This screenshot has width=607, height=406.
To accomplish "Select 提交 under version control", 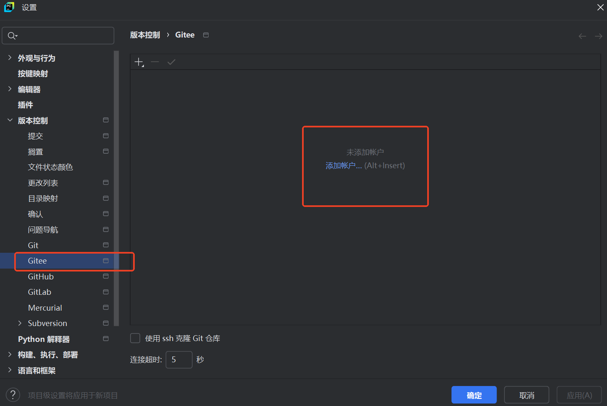I will (x=35, y=136).
